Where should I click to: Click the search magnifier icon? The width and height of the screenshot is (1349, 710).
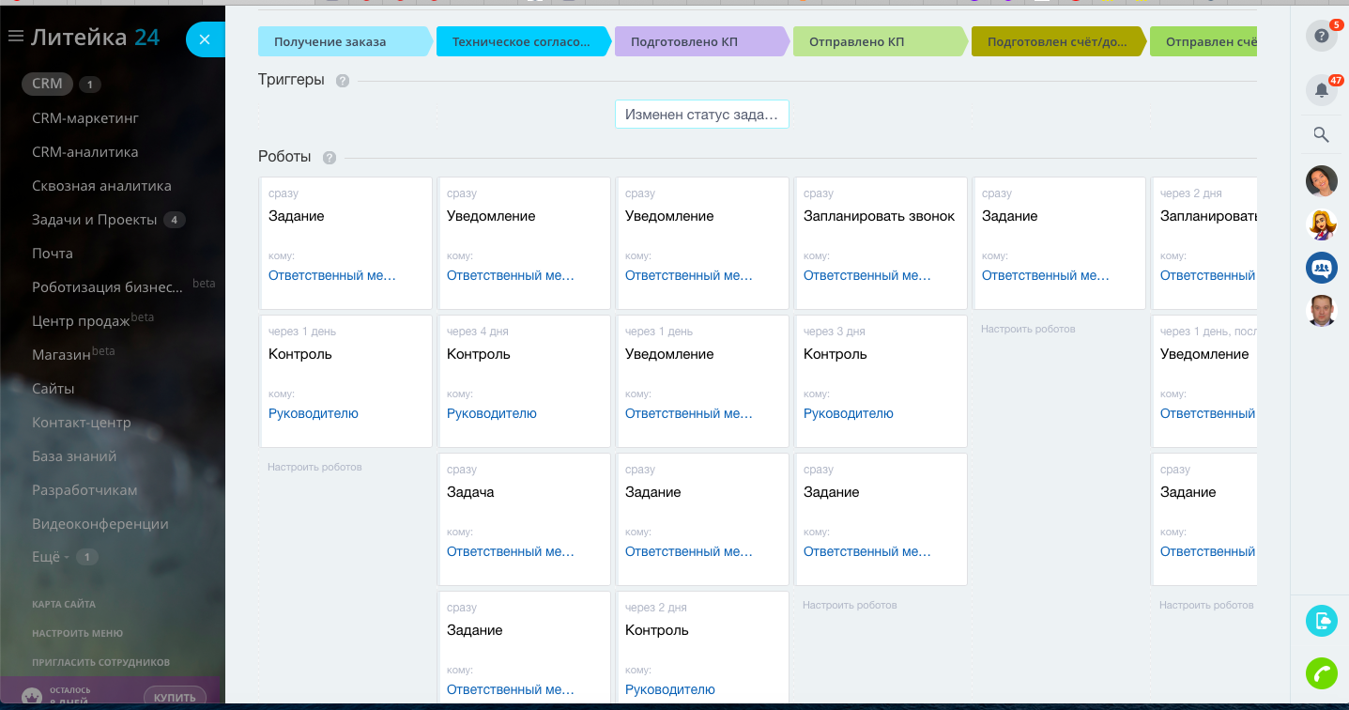pyautogui.click(x=1321, y=135)
